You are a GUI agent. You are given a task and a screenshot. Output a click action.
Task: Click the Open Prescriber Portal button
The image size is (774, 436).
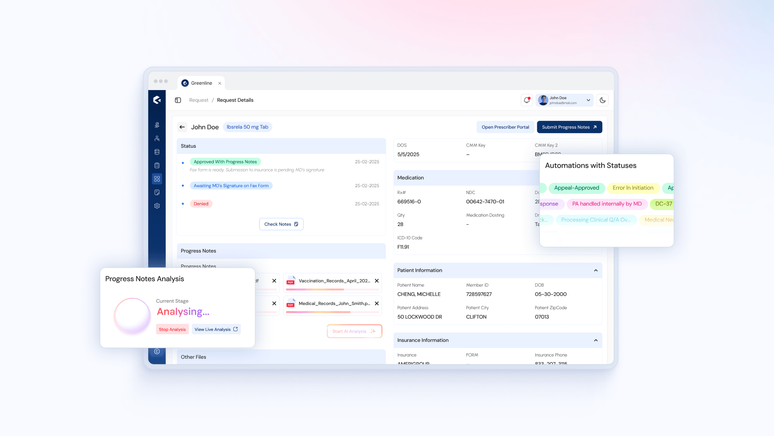(x=505, y=127)
